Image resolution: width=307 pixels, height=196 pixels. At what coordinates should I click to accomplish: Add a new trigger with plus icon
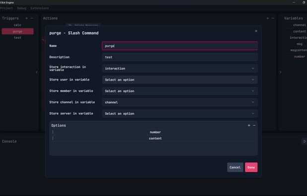pyautogui.click(x=27, y=18)
